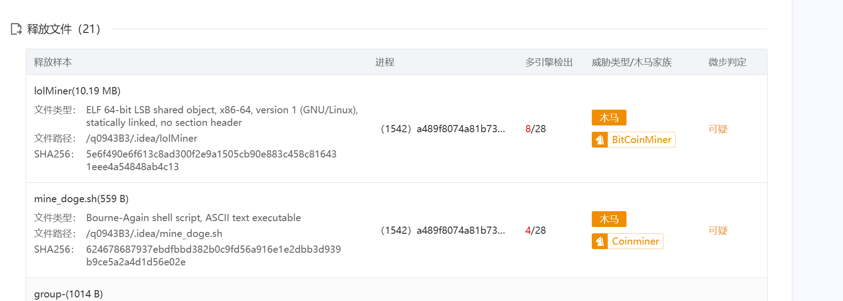
Task: Click the released files section icon
Action: pyautogui.click(x=16, y=29)
